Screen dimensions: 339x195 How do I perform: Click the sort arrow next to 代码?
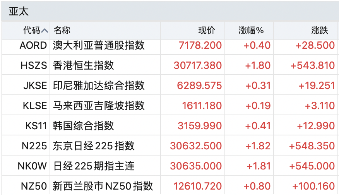45,31
